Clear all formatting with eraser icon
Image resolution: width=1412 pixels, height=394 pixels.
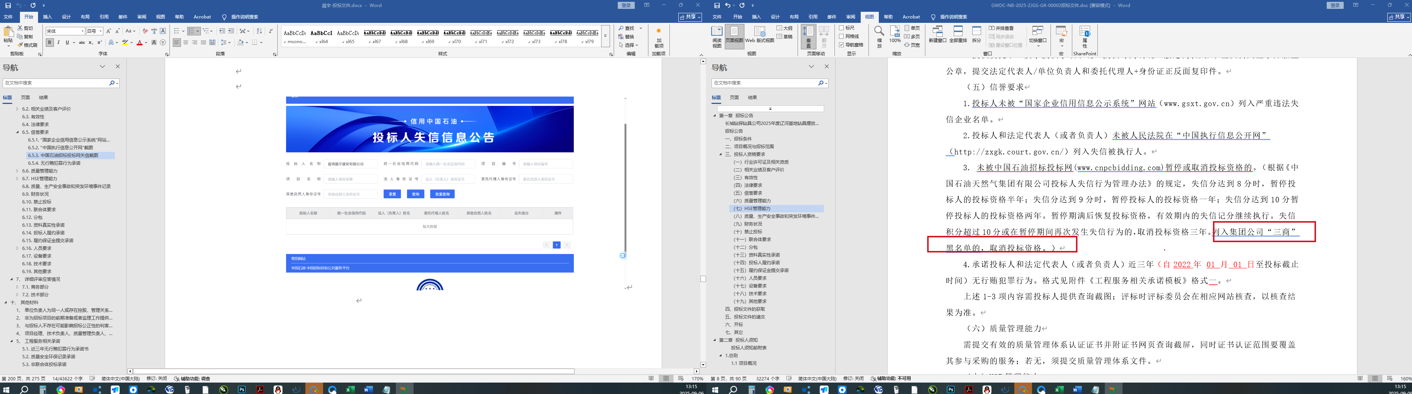(x=145, y=31)
